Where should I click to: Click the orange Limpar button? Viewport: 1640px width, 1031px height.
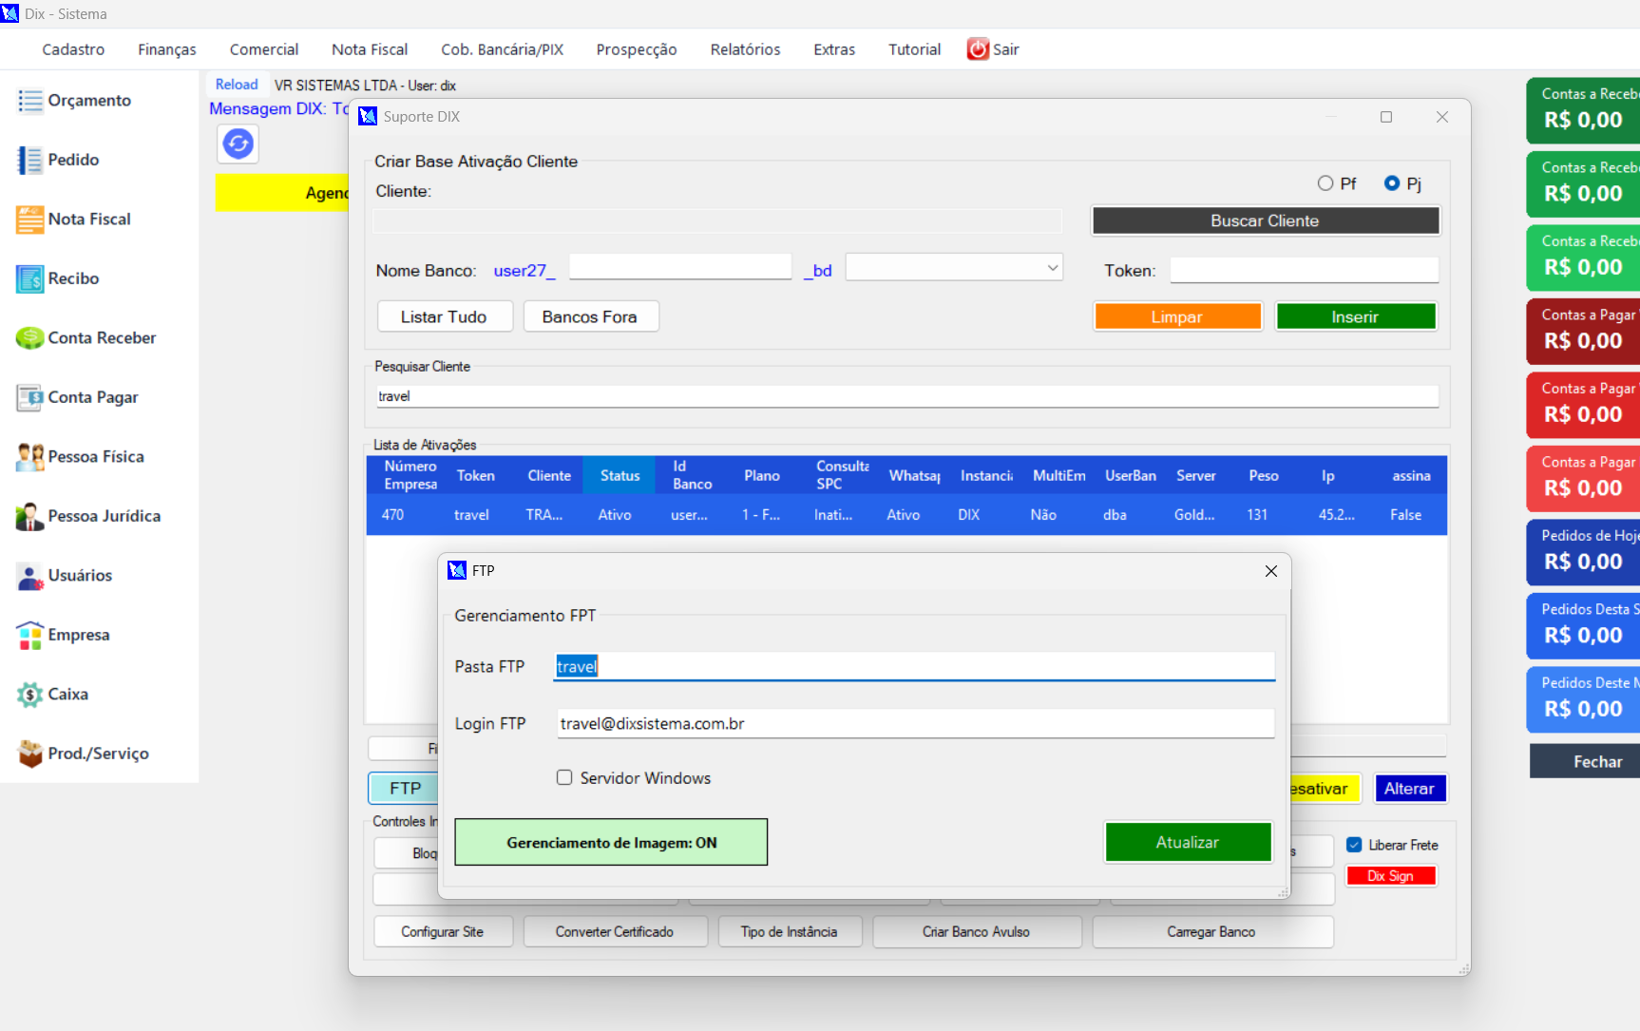1177,316
